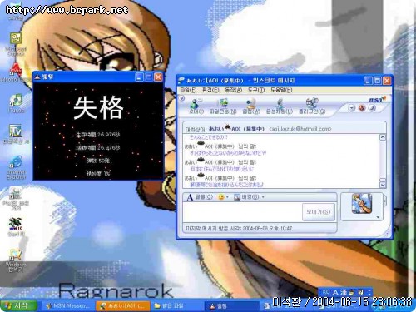Click the KO language indicator in language bar
416x312 pixels.
pos(326,292)
